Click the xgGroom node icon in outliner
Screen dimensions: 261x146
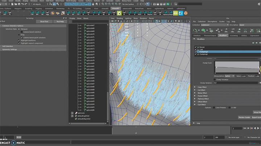pyautogui.click(x=76, y=113)
